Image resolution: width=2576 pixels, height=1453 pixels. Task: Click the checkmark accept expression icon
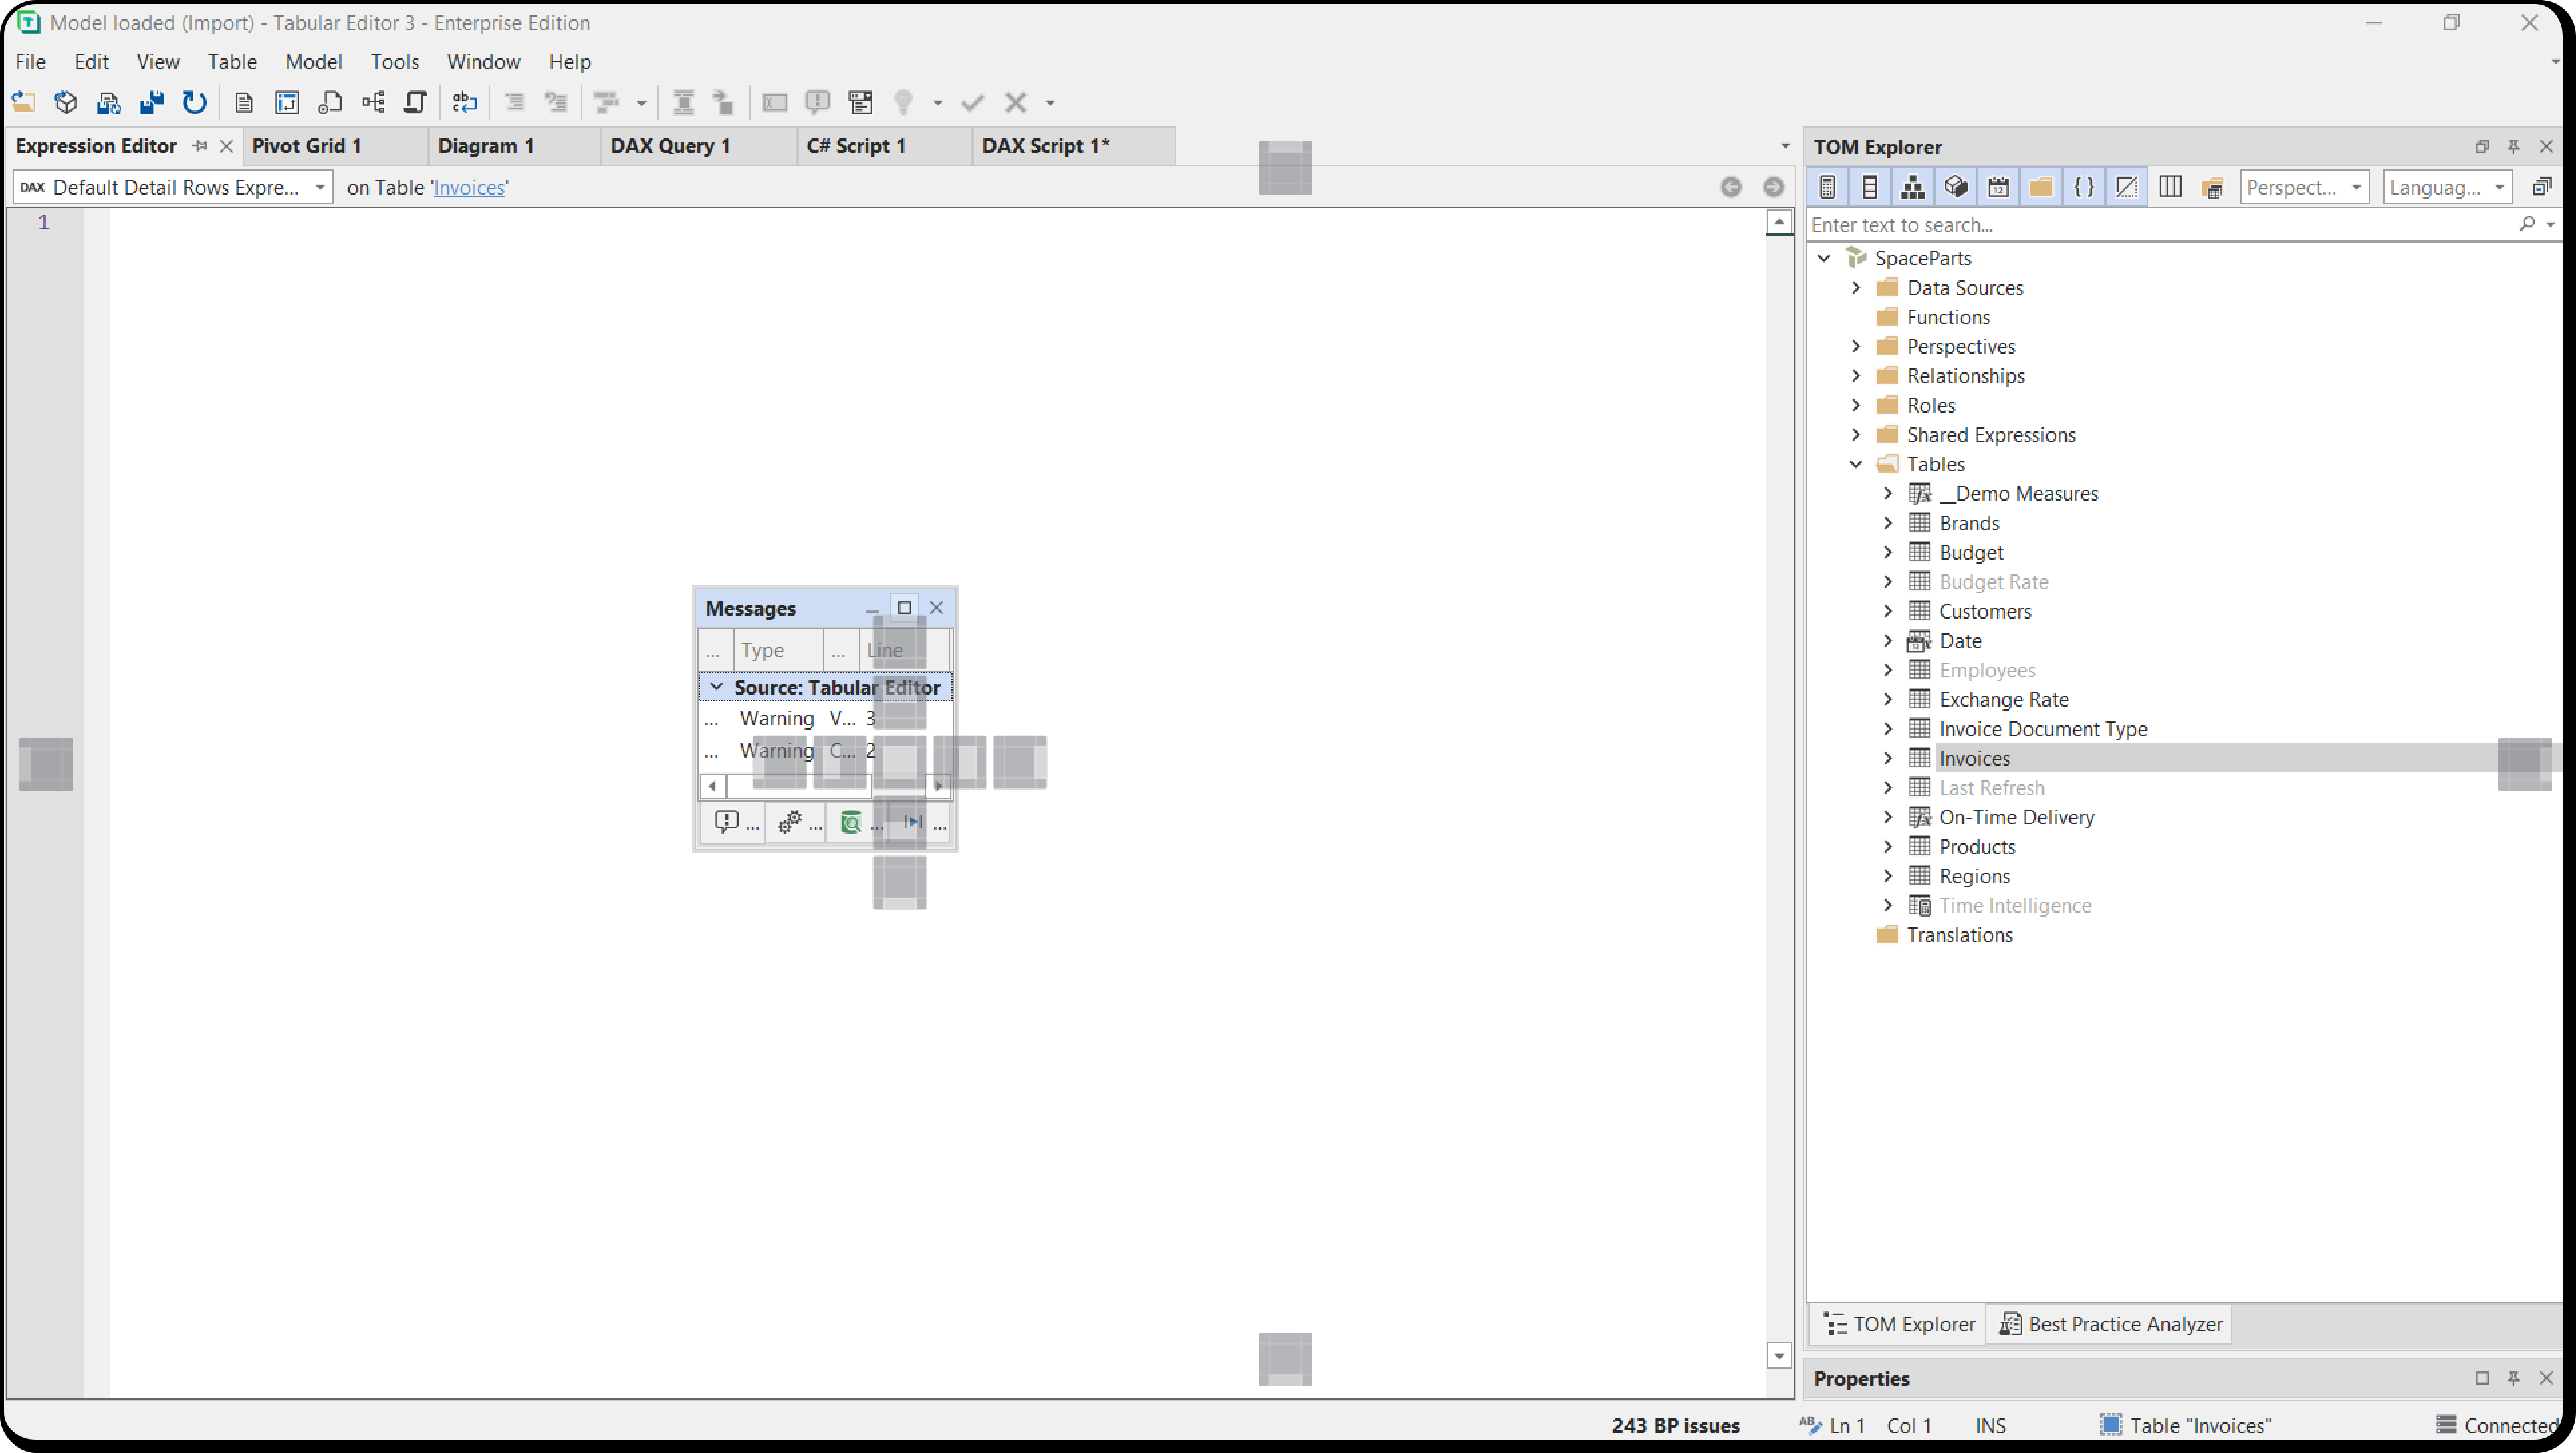coord(973,102)
